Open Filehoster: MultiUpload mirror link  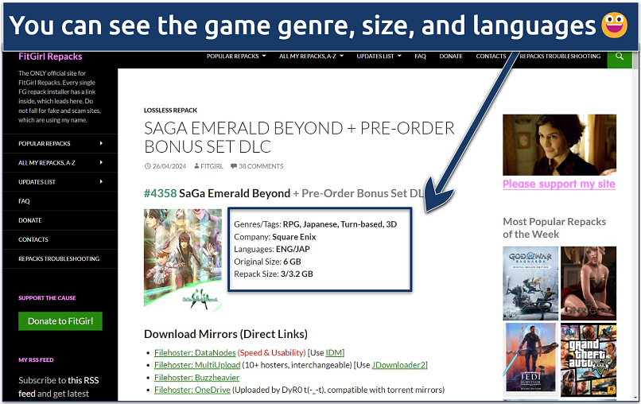[x=197, y=365]
